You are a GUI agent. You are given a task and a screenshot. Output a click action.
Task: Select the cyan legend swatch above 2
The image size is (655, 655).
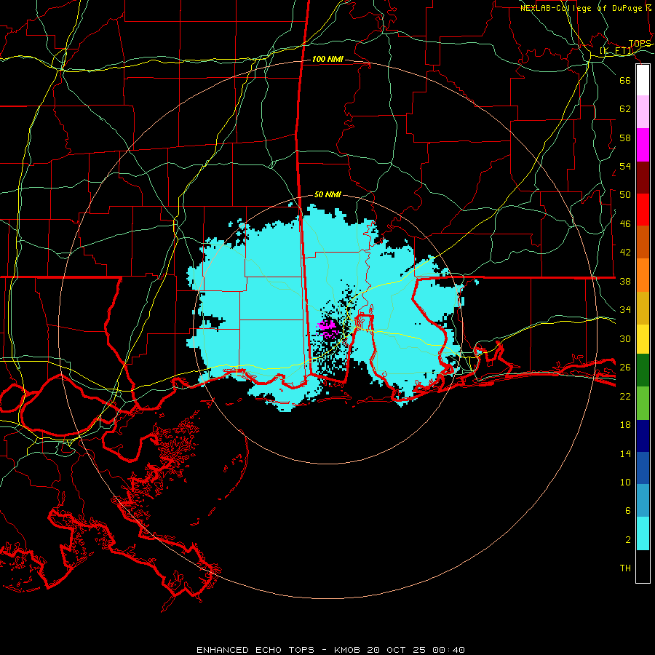click(643, 533)
